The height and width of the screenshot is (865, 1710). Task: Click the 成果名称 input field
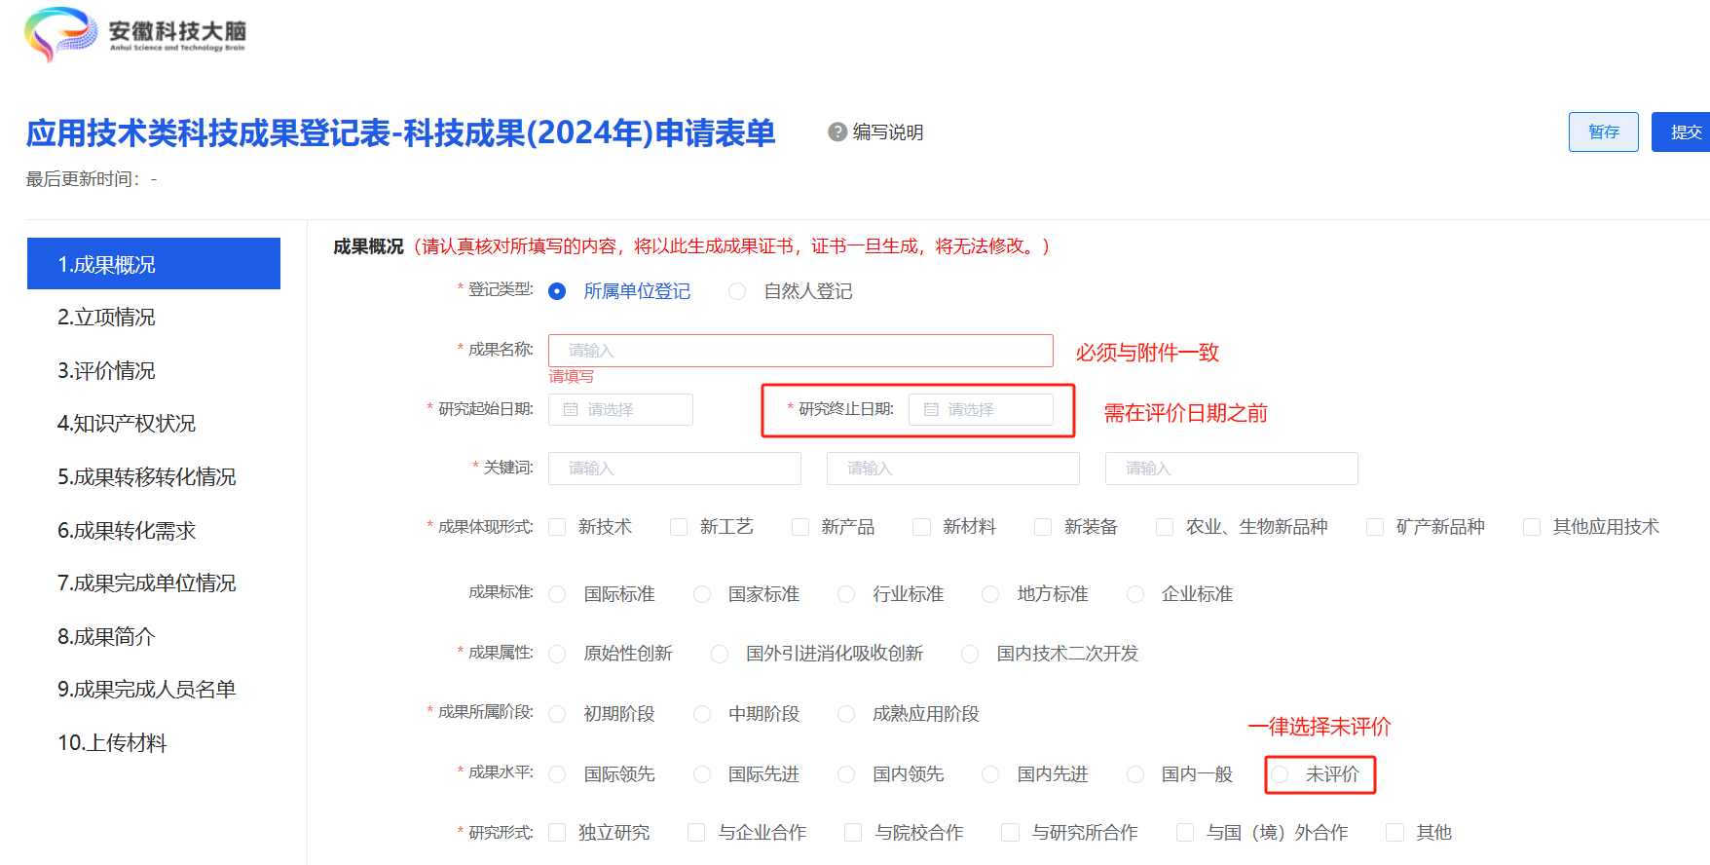point(800,351)
